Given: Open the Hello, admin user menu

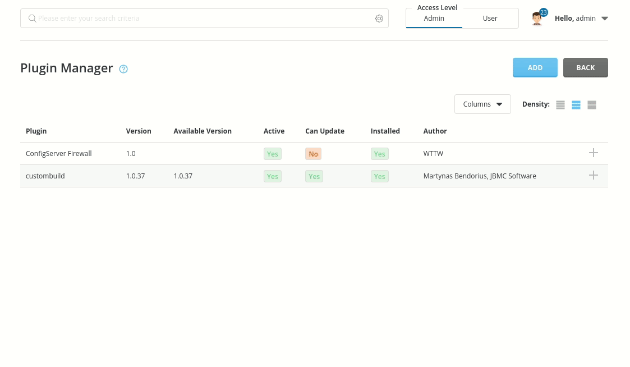Looking at the screenshot, I should click(x=581, y=19).
